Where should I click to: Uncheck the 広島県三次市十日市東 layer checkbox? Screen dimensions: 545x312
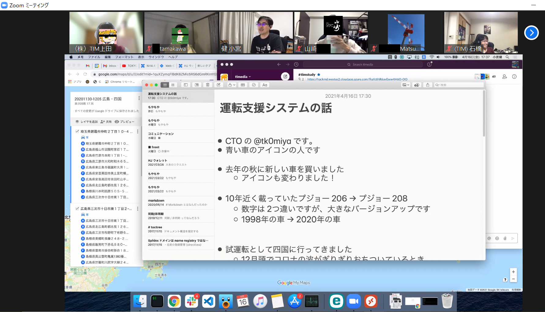click(77, 209)
